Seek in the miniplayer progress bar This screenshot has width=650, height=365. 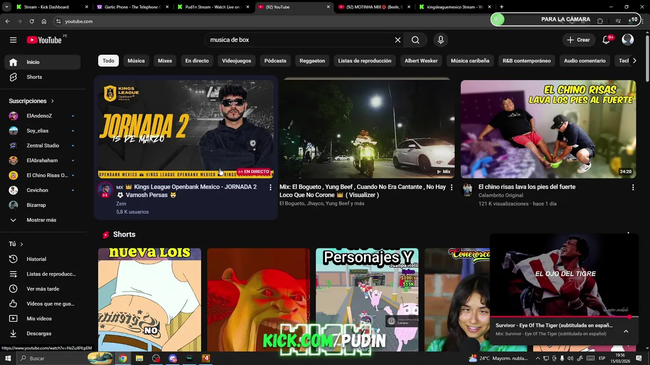point(564,317)
